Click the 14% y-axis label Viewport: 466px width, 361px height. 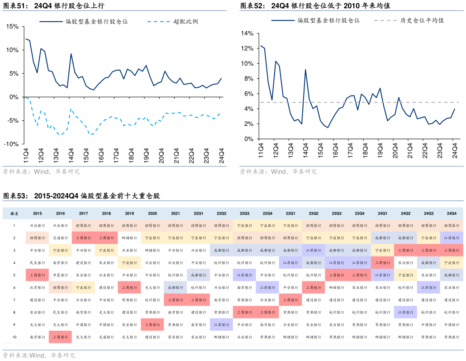coord(247,33)
